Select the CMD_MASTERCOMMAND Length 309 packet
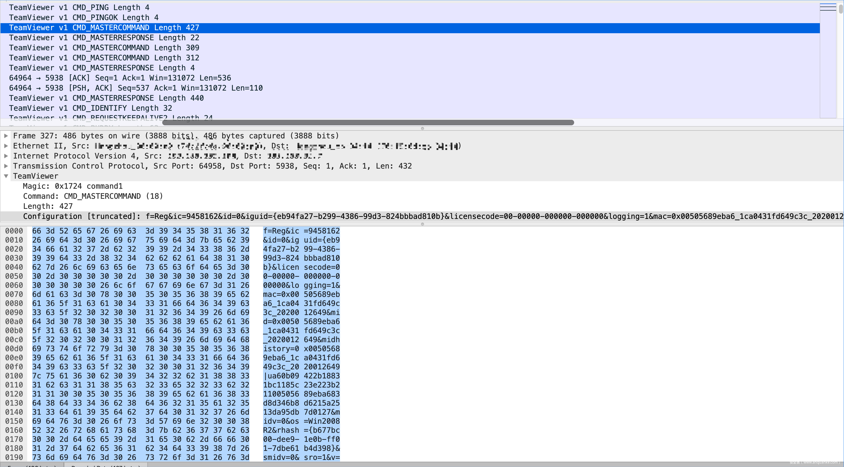This screenshot has width=844, height=467. 104,48
